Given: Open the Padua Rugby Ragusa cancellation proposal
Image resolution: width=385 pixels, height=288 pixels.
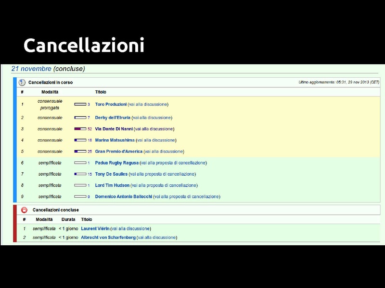Looking at the screenshot, I should point(117,163).
